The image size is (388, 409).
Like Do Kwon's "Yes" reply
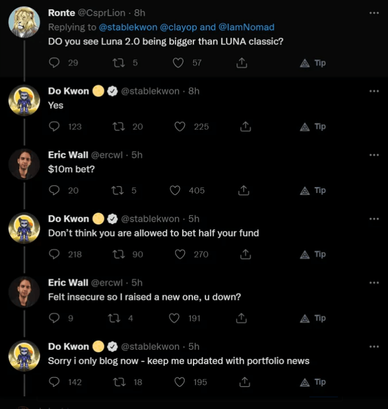point(180,126)
